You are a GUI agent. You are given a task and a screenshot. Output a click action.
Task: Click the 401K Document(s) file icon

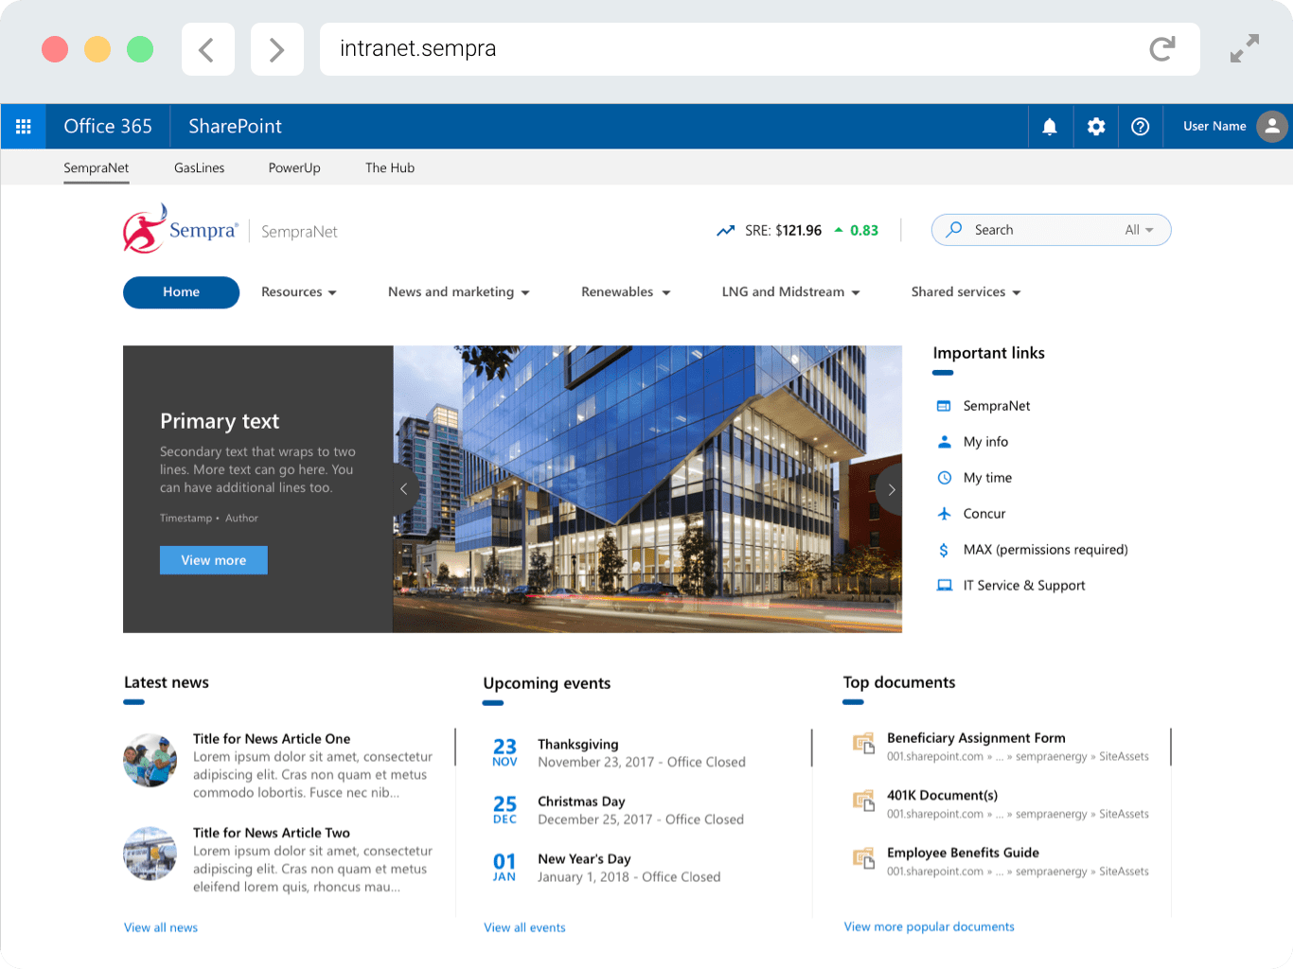pos(863,802)
